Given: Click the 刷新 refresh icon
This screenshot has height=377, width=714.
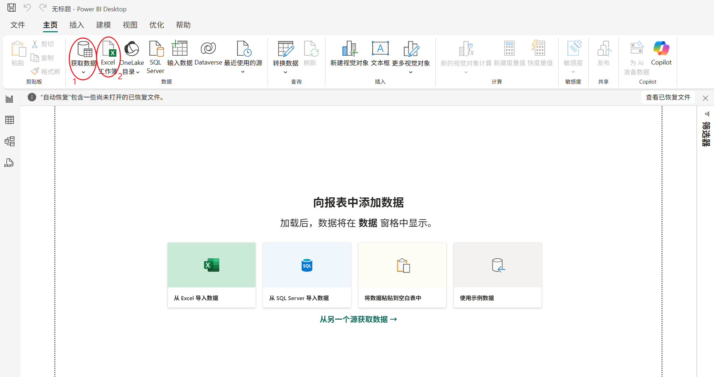Looking at the screenshot, I should tap(311, 49).
